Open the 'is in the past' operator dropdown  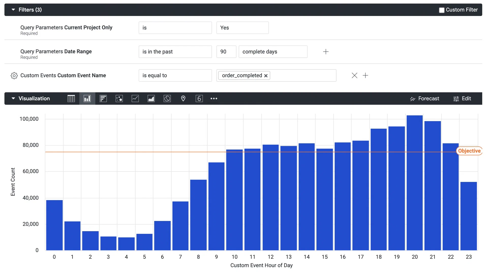[x=175, y=52]
